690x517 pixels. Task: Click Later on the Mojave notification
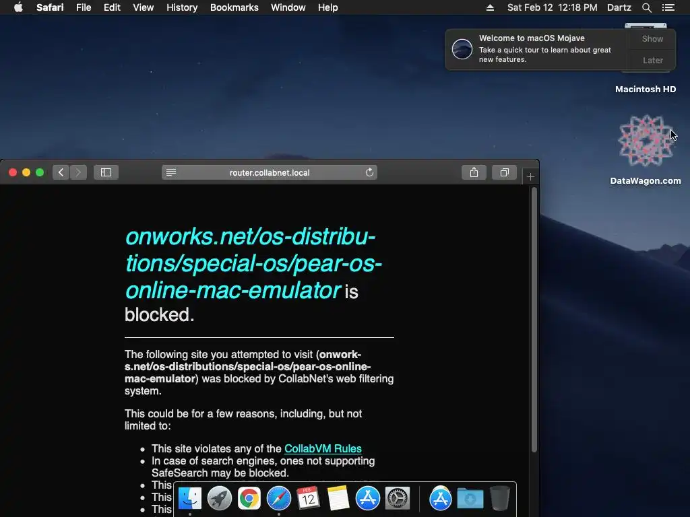[652, 60]
